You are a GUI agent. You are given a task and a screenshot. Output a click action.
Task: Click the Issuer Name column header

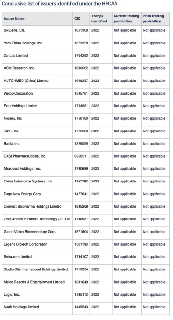coord(14,19)
